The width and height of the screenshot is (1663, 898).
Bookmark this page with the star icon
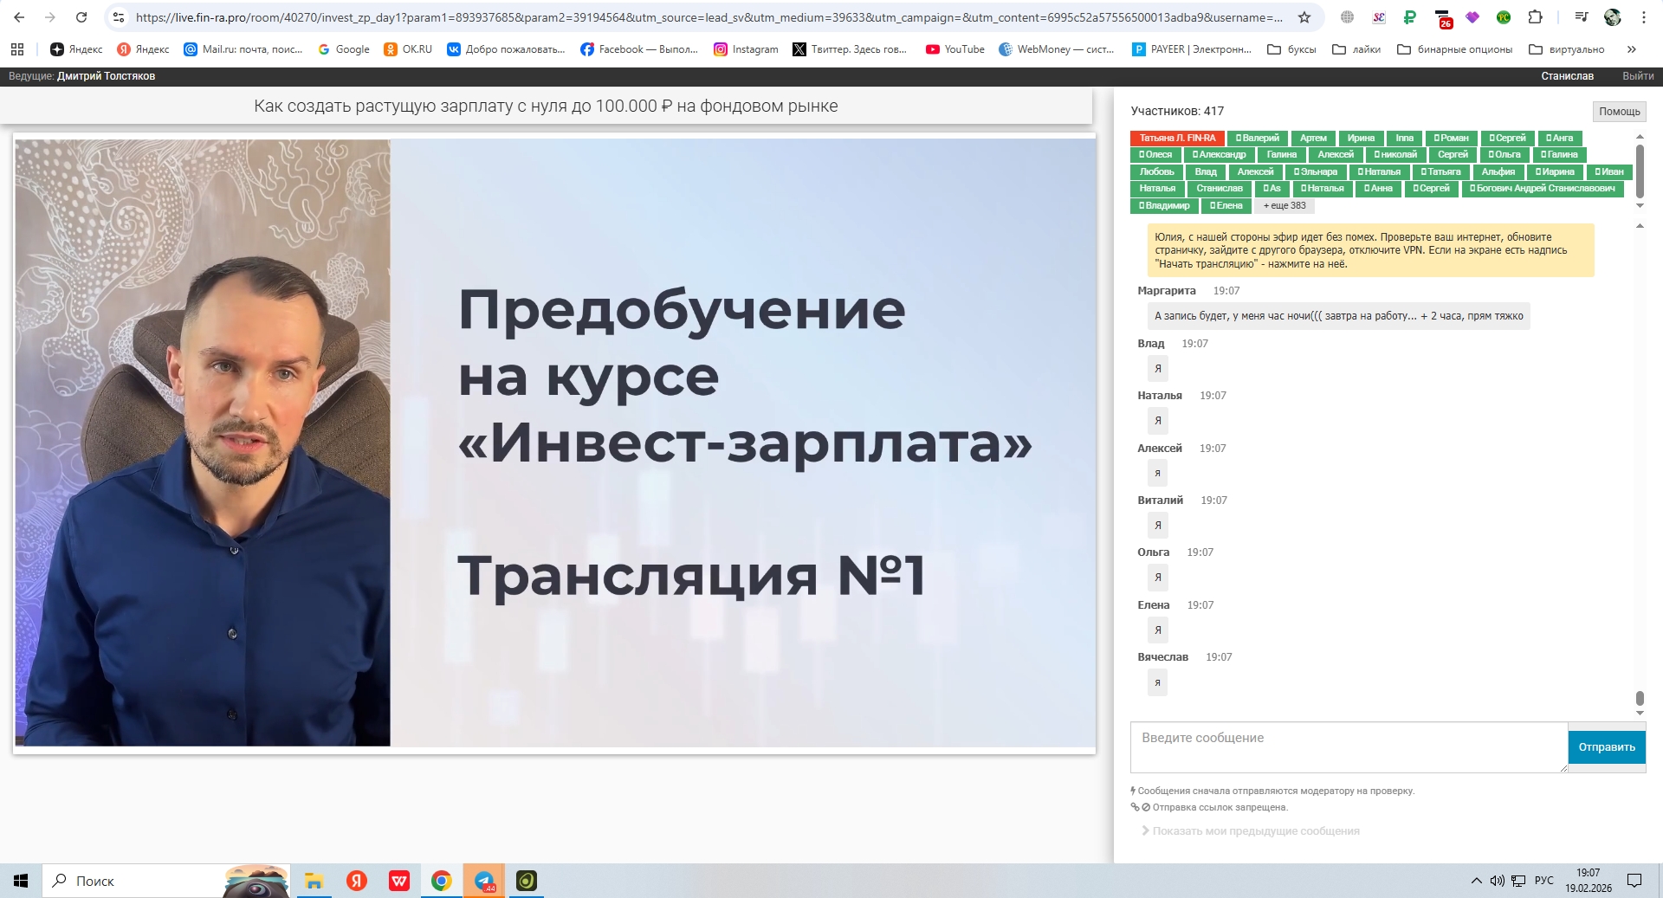[1304, 17]
